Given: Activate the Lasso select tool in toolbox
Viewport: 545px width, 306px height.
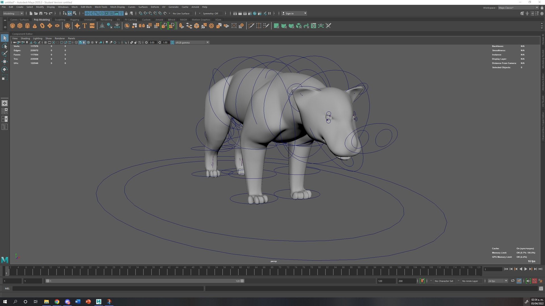Looking at the screenshot, I should coord(5,46).
